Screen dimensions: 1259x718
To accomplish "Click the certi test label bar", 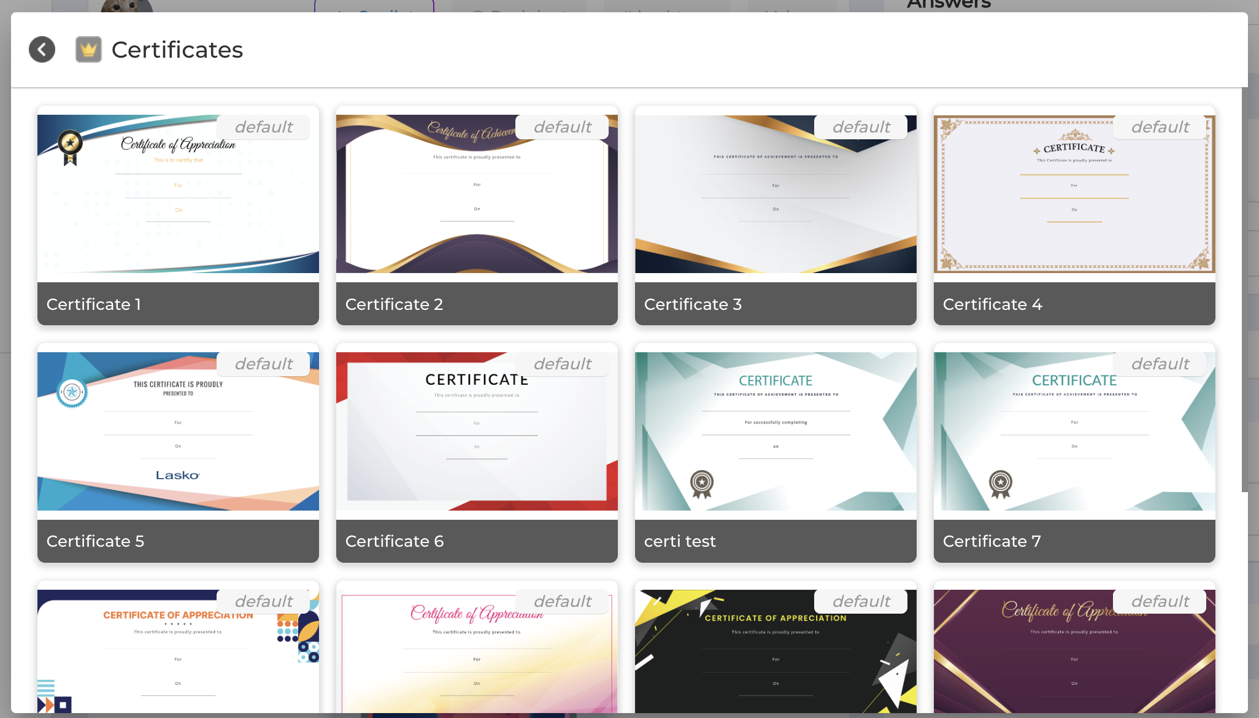I will click(776, 541).
